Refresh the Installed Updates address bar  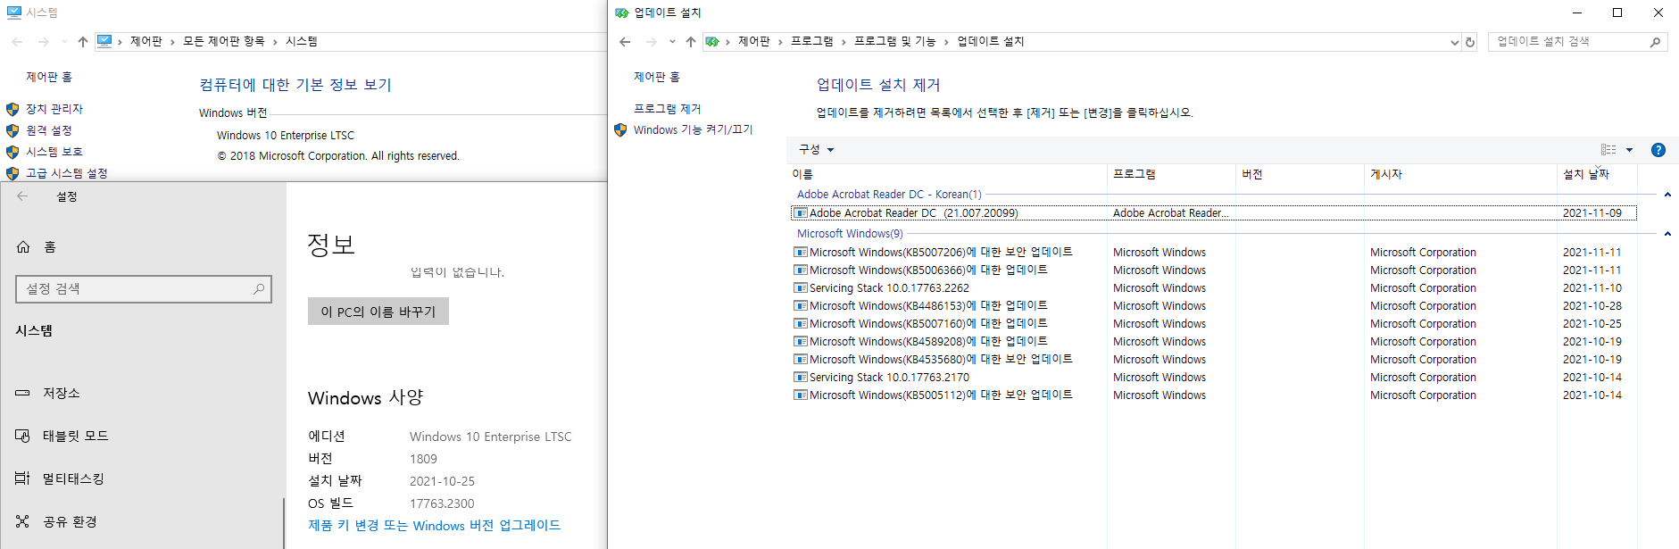1470,42
